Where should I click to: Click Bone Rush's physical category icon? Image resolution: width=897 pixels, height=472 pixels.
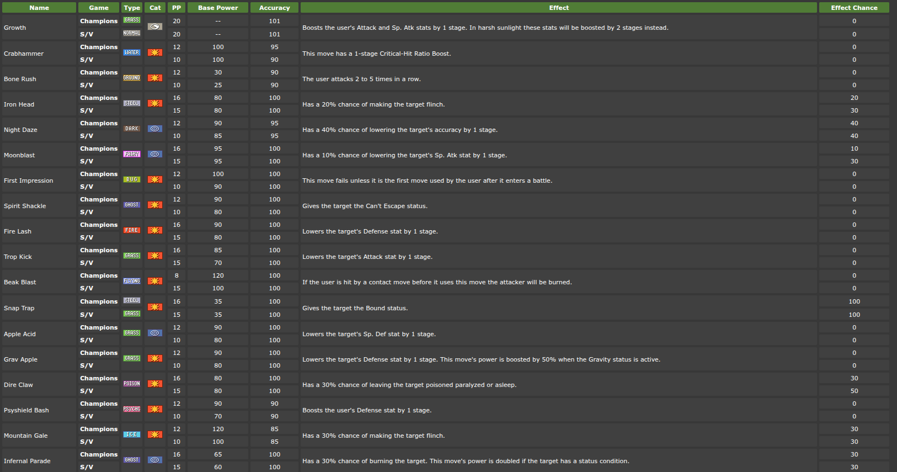click(x=155, y=78)
